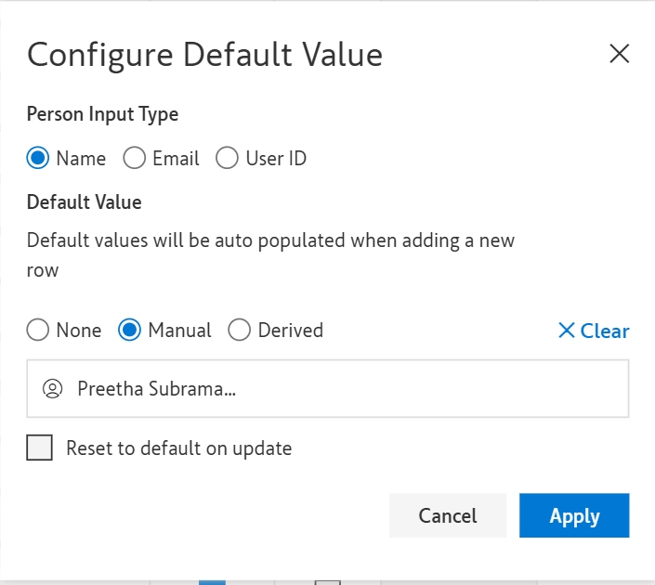Click the Preetha Subrama... name text

point(156,388)
